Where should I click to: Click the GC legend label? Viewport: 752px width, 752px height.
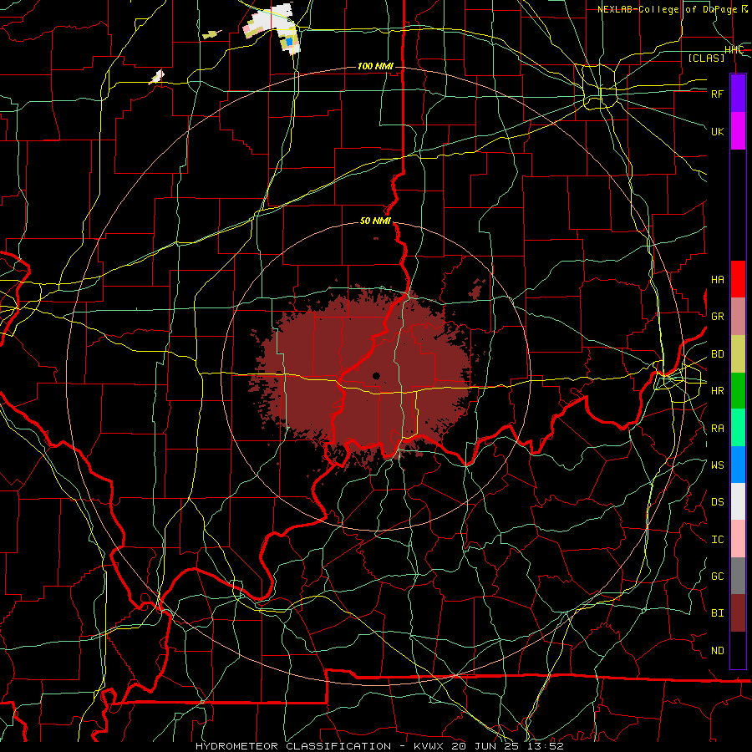pyautogui.click(x=717, y=577)
